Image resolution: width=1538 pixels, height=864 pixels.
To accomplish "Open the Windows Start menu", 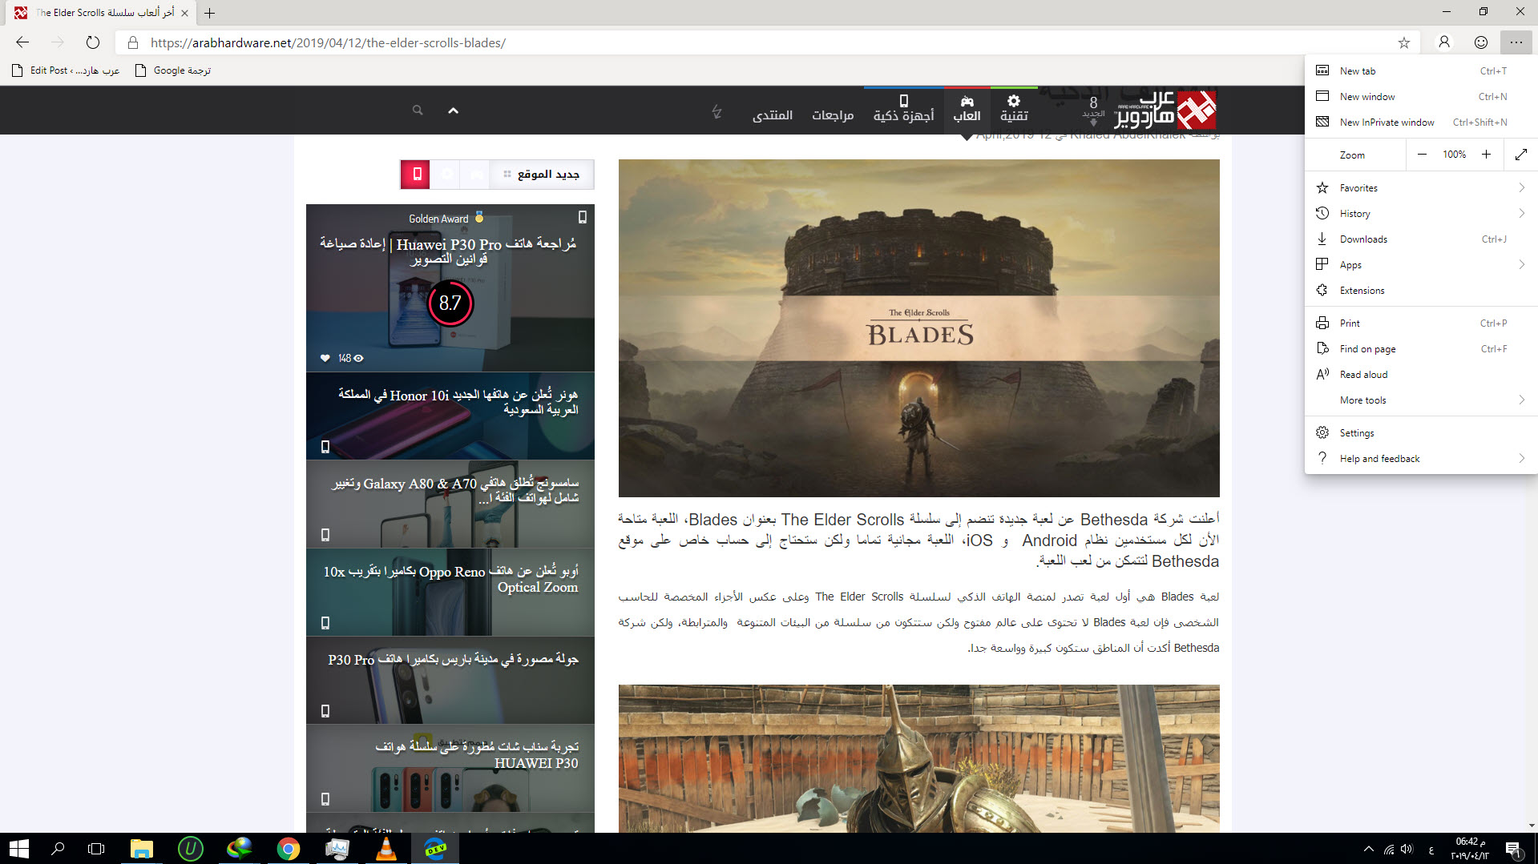I will [19, 849].
